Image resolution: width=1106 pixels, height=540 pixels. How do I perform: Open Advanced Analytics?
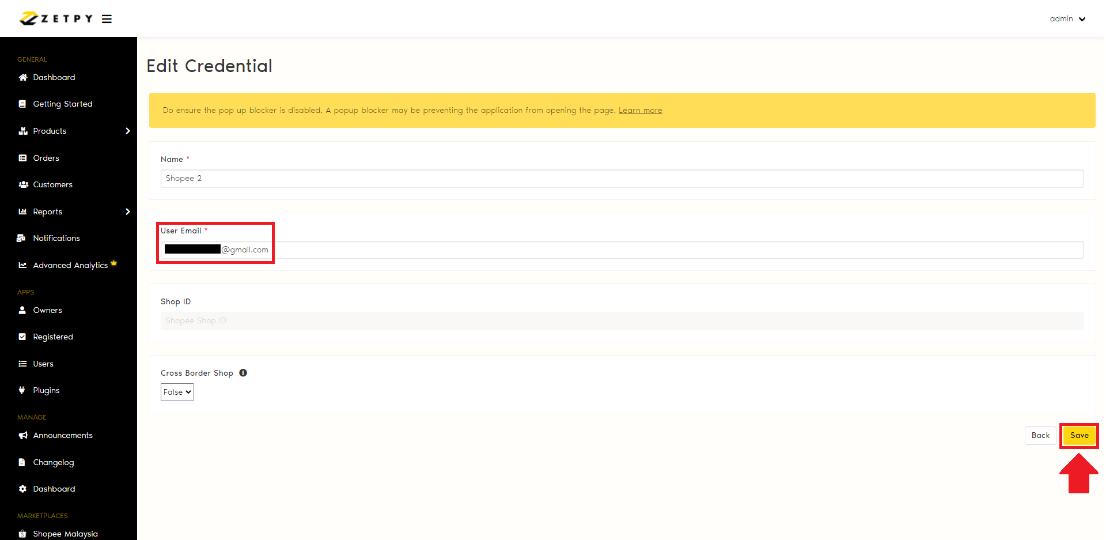[x=70, y=265]
